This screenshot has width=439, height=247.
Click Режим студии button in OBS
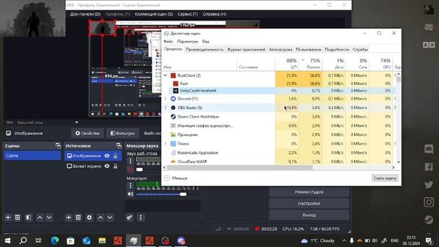309,192
